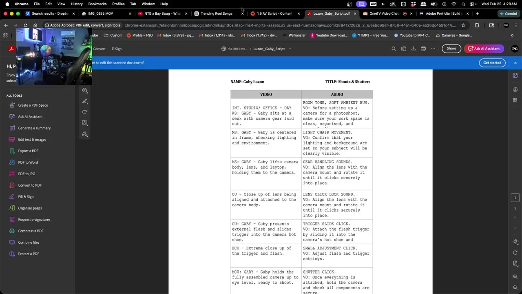Image resolution: width=522 pixels, height=294 pixels.
Task: Download the PDF using download icon
Action: pyautogui.click(x=414, y=49)
